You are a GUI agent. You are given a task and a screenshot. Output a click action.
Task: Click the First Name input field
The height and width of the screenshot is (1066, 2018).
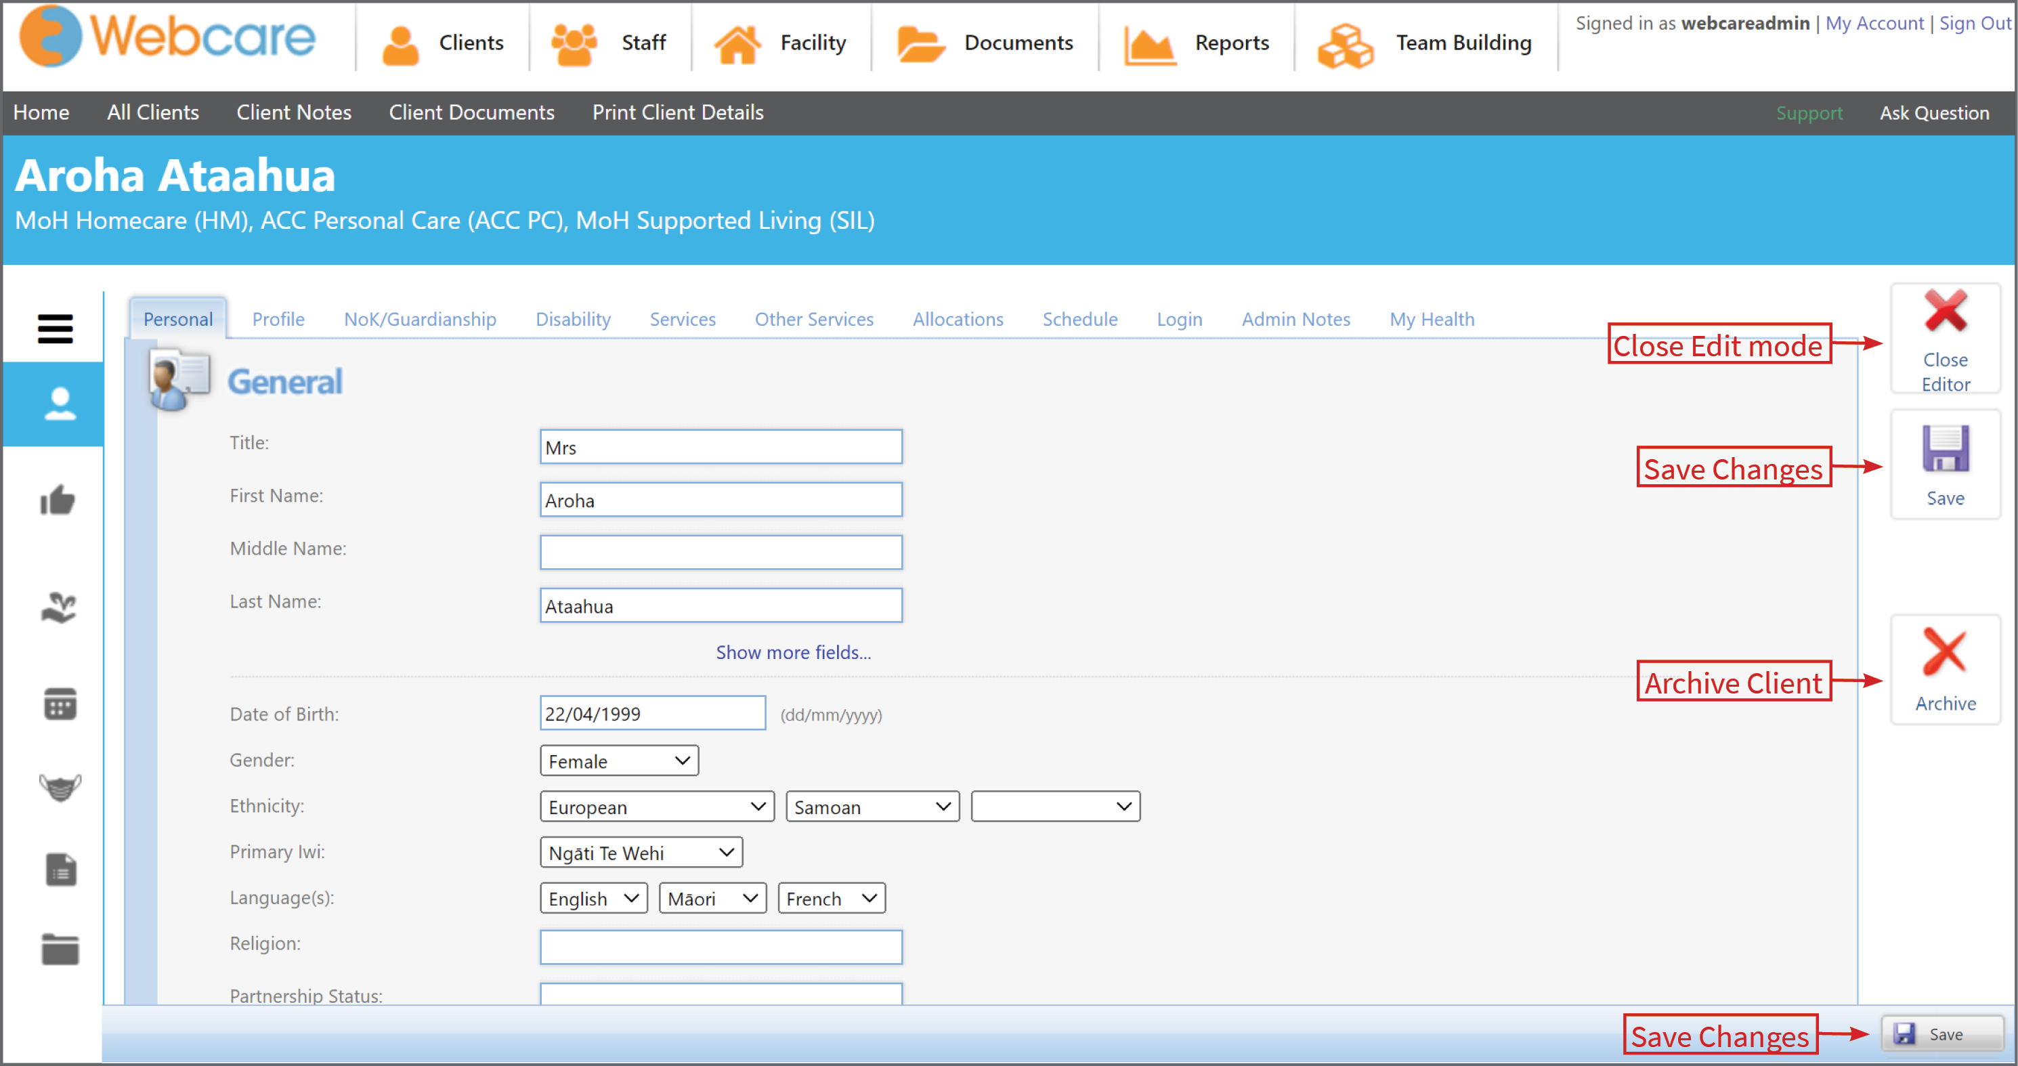pyautogui.click(x=721, y=499)
